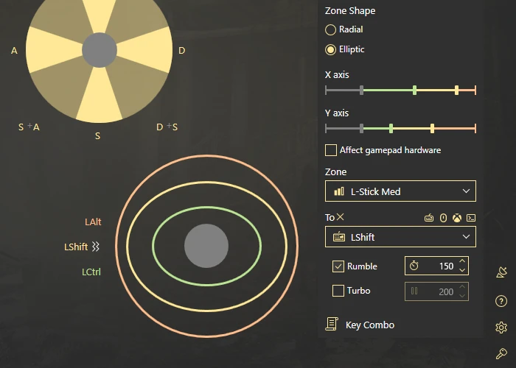
Task: Expand the L-Stick Med zone dropdown
Action: pos(400,191)
